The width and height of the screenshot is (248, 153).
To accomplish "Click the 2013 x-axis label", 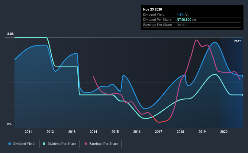I will [72, 132].
